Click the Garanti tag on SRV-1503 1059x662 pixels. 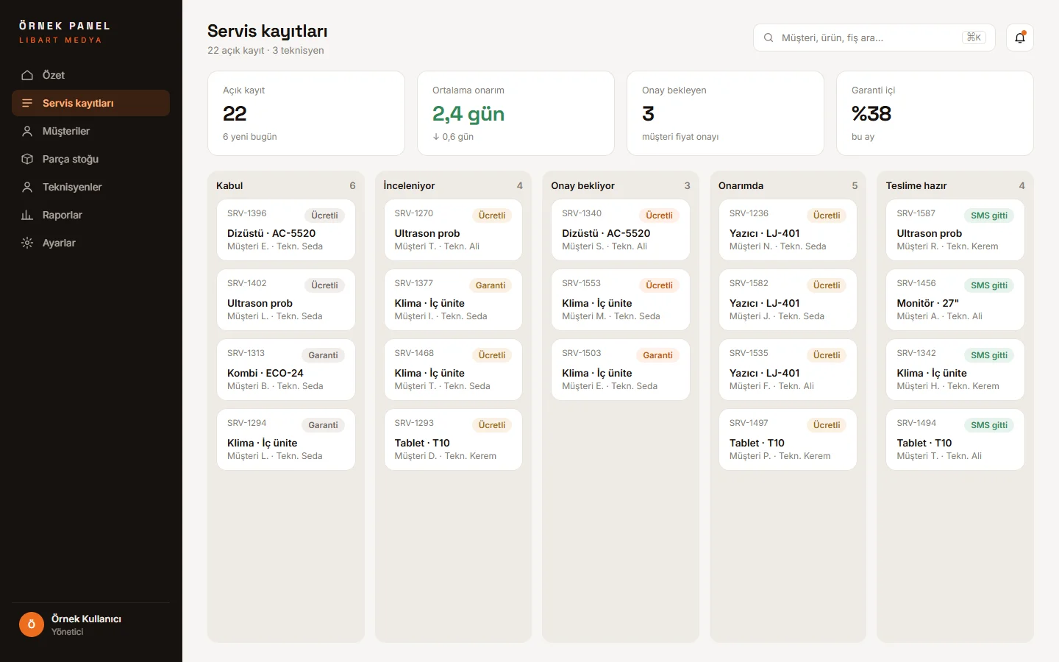[x=658, y=355]
